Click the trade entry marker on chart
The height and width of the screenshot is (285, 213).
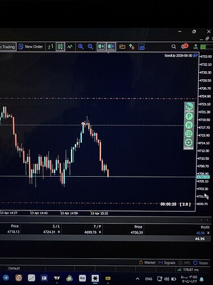click(83, 124)
